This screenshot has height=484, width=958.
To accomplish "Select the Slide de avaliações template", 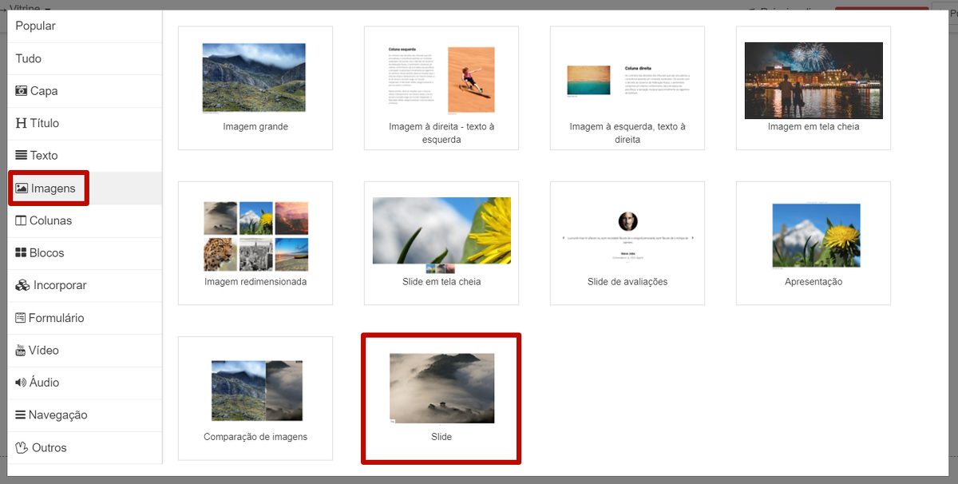I will point(627,243).
